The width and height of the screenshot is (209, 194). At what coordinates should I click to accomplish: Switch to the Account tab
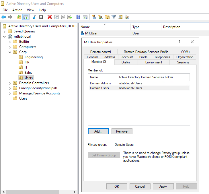(127, 57)
